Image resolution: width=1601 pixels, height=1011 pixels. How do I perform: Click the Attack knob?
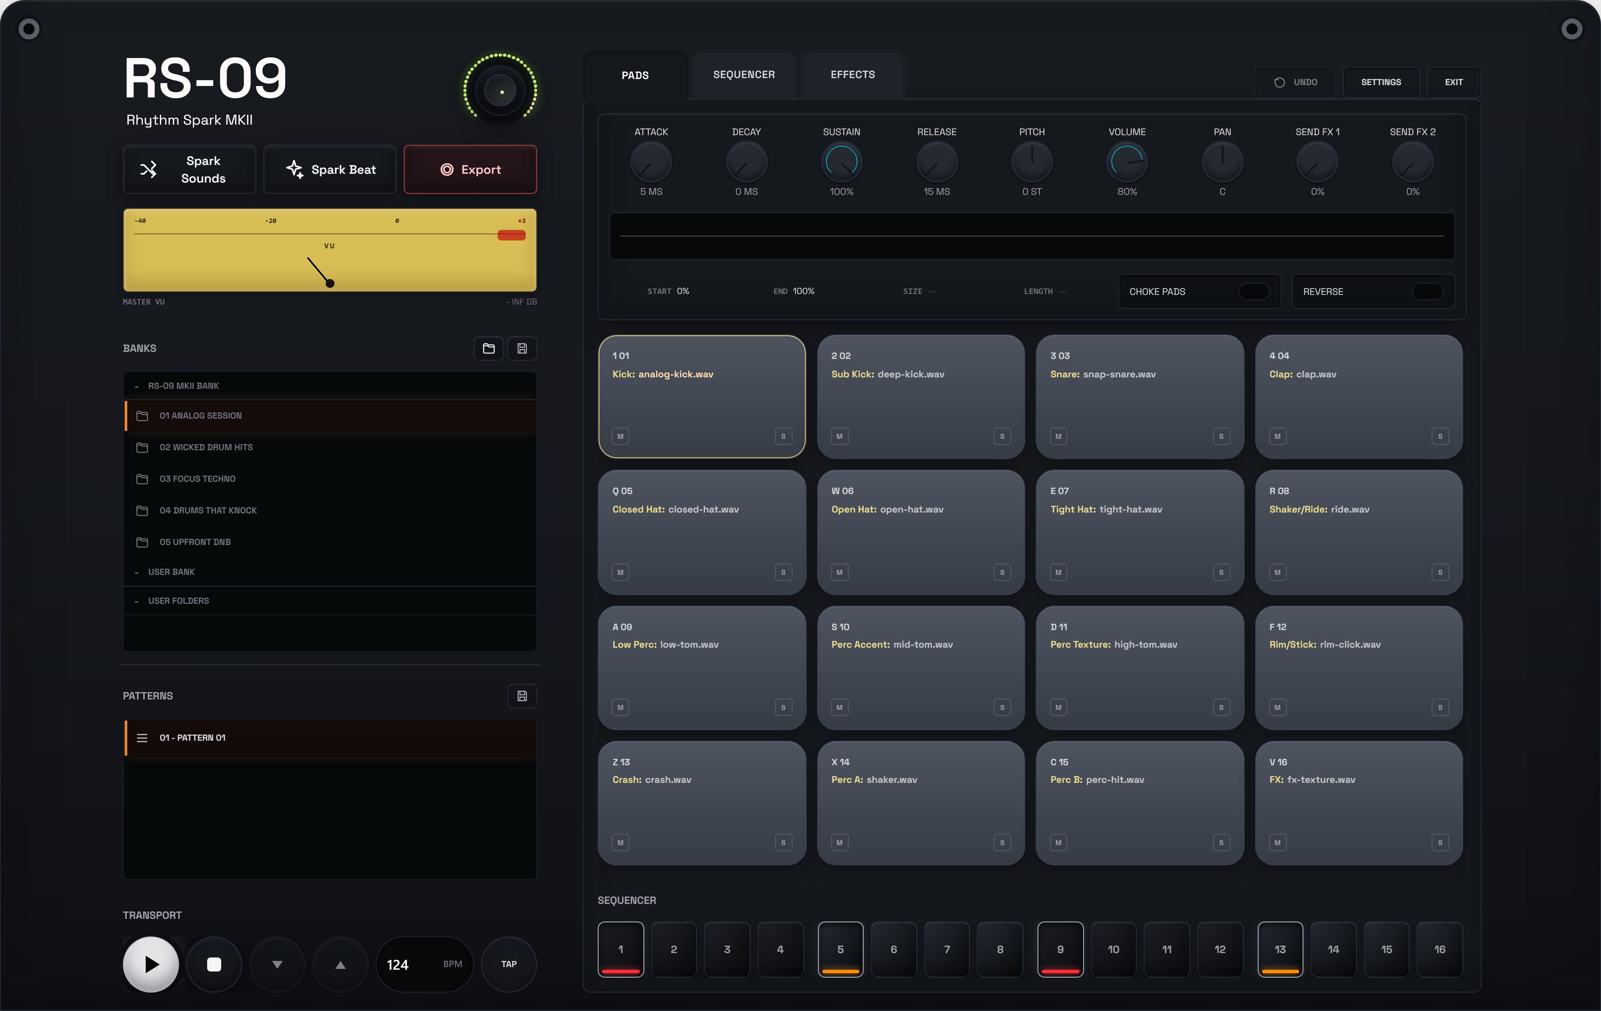[651, 161]
